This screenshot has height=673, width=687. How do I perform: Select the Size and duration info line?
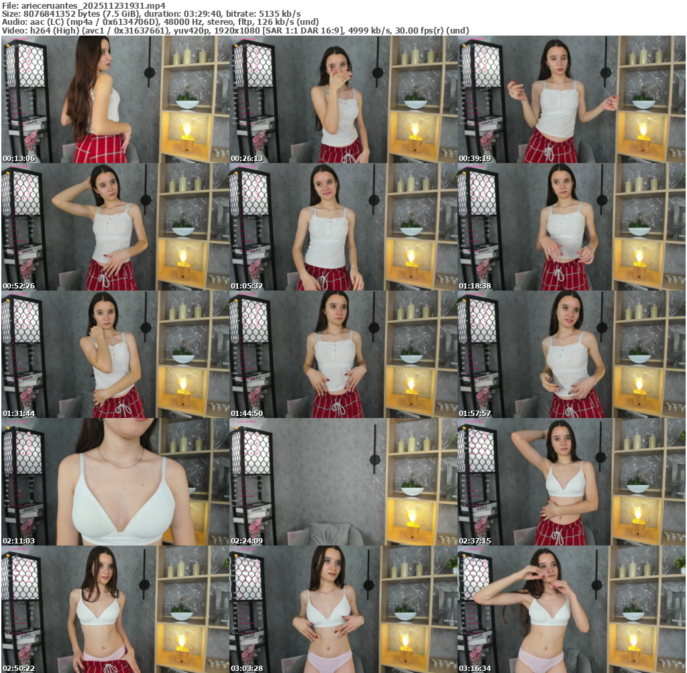(151, 13)
